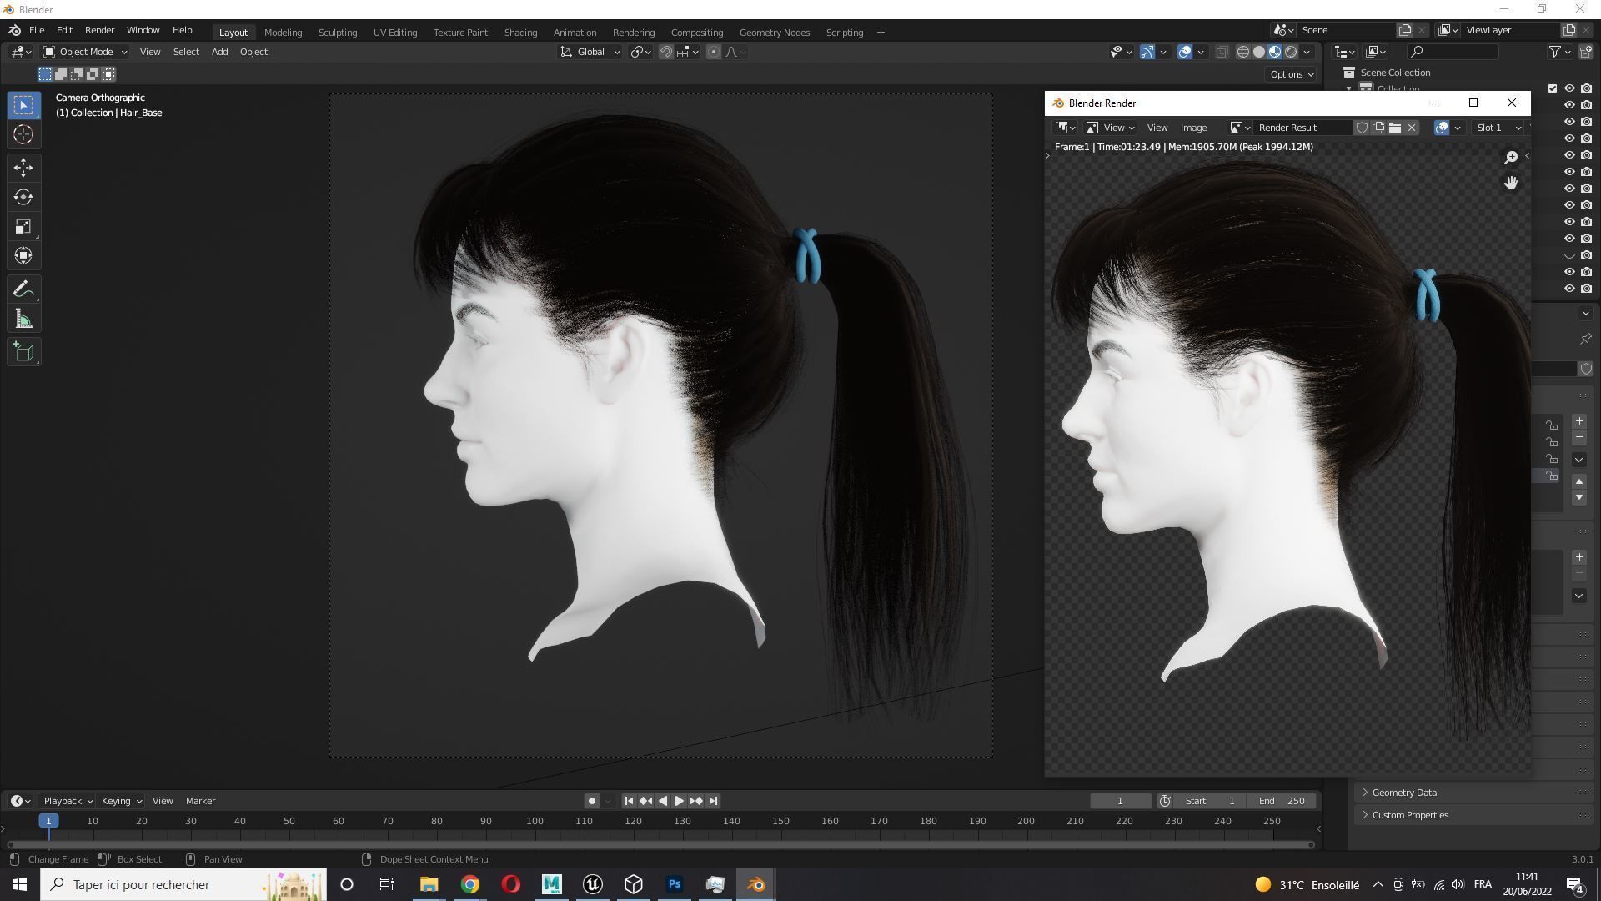Click the outliner search field

pos(1453,52)
